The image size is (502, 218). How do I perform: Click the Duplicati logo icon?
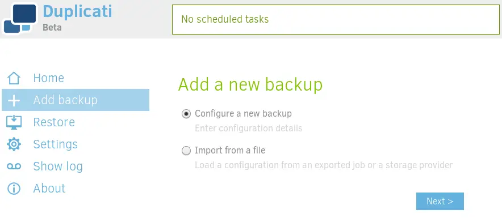(x=20, y=18)
